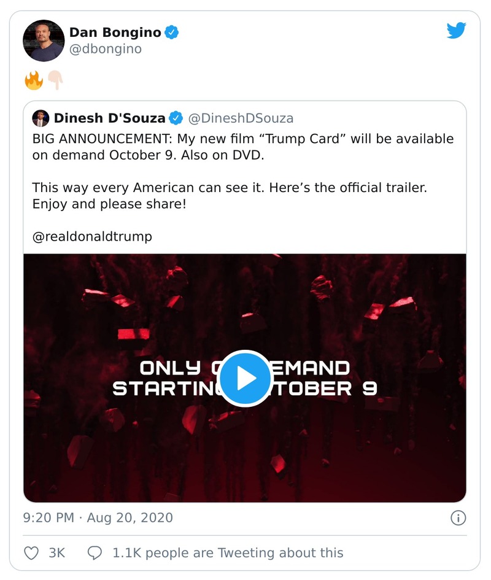Open the @DineshDSouza handle
This screenshot has height=580, width=491.
pos(241,118)
